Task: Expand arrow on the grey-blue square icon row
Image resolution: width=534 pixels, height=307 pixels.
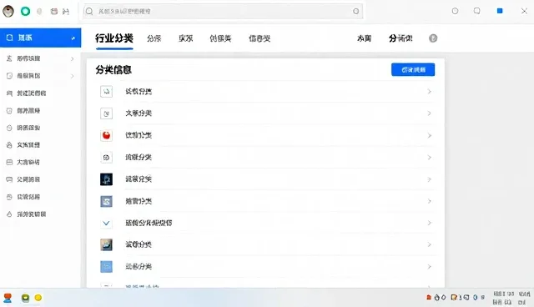Action: pos(429,201)
